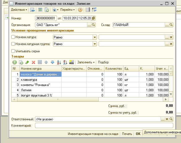Click the OK button
The image size is (181, 143).
pyautogui.click(x=138, y=134)
